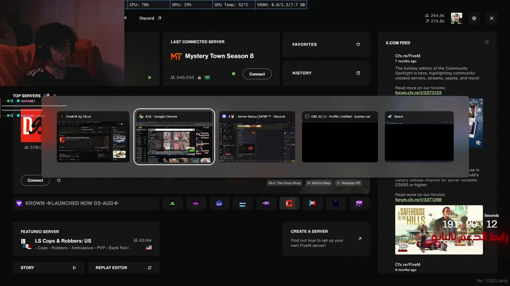Connect to Mystery Town Season 8
Screen dimensions: 510x286
coord(257,74)
